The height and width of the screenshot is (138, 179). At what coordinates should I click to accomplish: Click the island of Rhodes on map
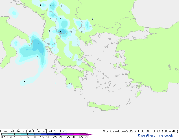[138, 94]
